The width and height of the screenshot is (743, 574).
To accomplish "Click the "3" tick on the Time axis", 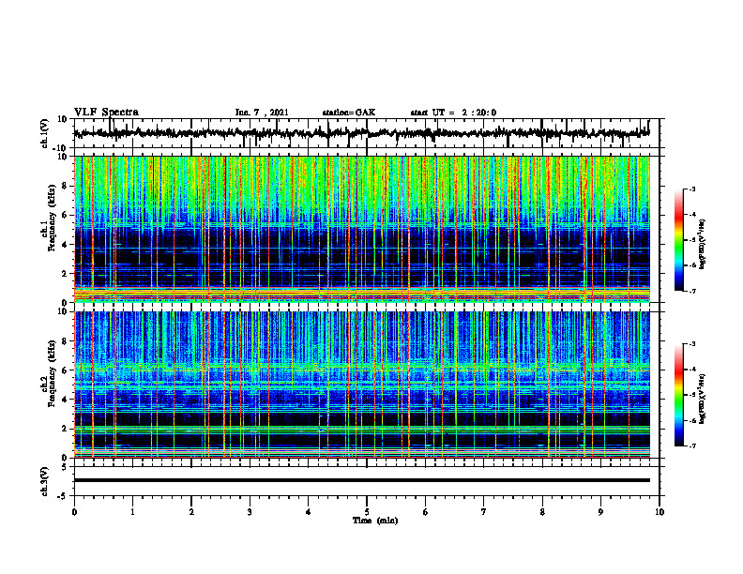I will 250,512.
